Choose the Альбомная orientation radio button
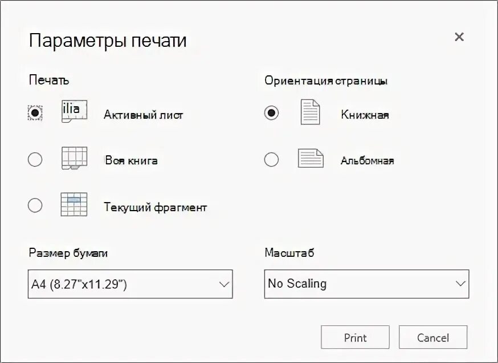This screenshot has width=498, height=363. click(271, 159)
